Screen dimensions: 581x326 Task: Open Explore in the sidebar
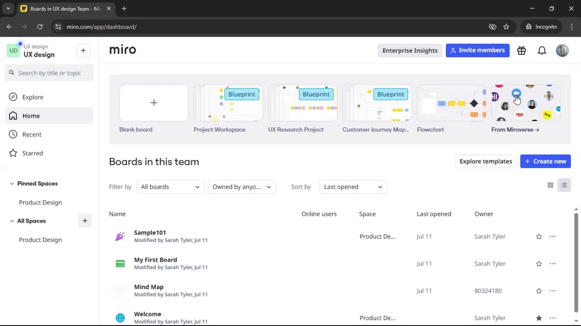tap(32, 97)
